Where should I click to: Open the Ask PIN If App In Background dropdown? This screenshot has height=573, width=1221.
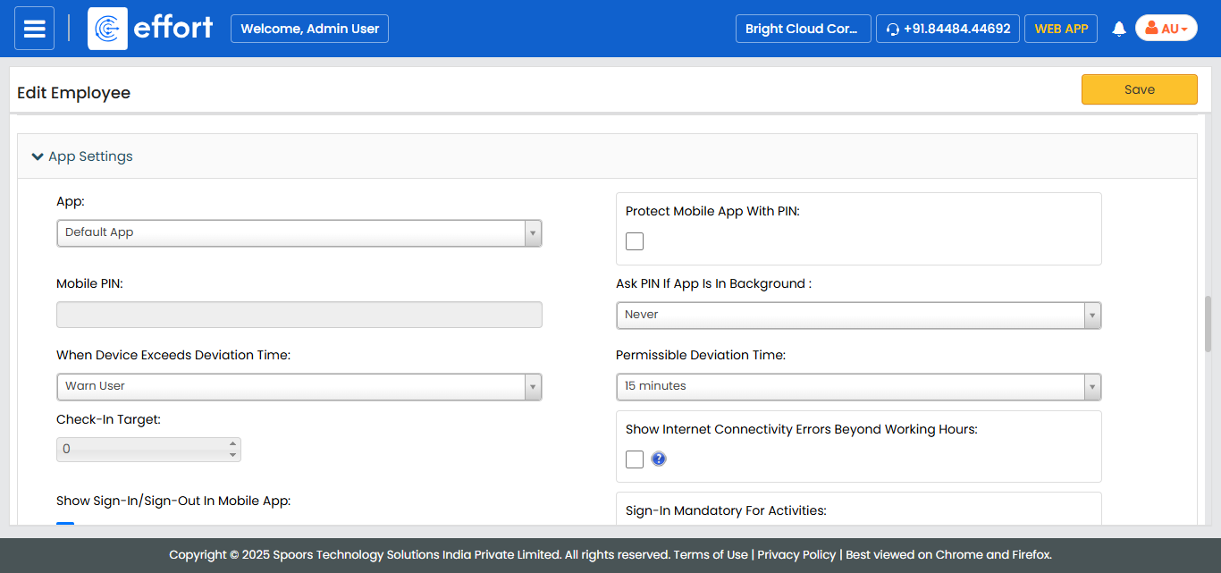[x=858, y=315]
